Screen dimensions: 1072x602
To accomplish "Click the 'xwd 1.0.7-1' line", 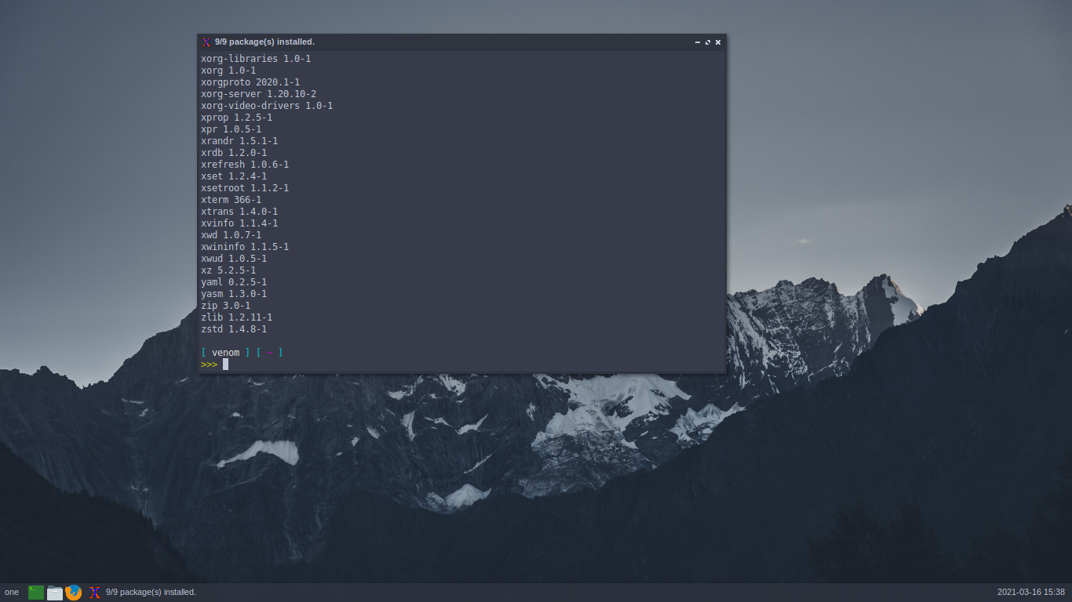I will 231,235.
